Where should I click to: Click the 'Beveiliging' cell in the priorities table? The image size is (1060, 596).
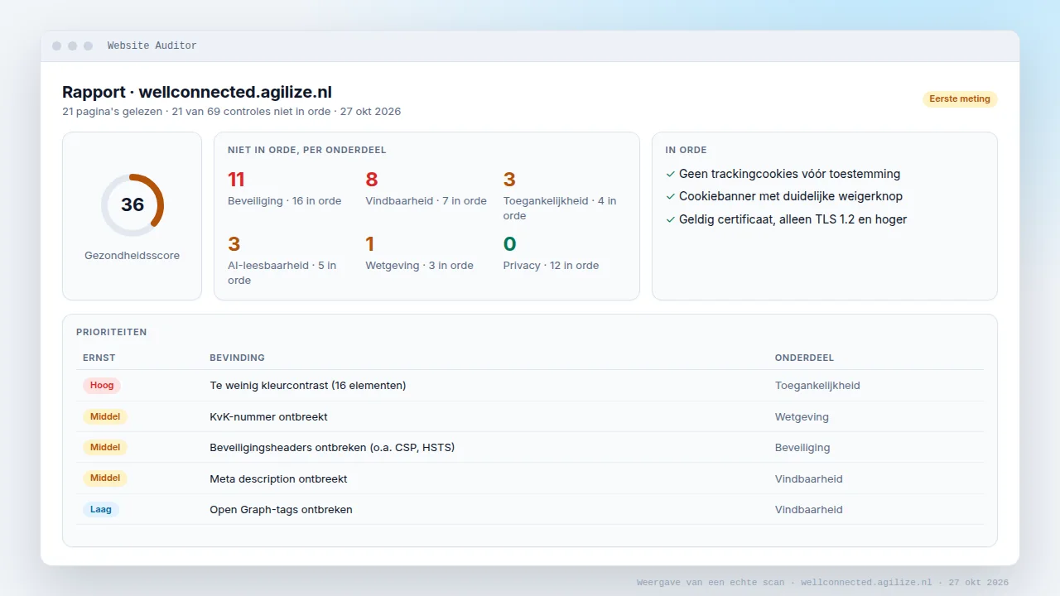pos(802,447)
